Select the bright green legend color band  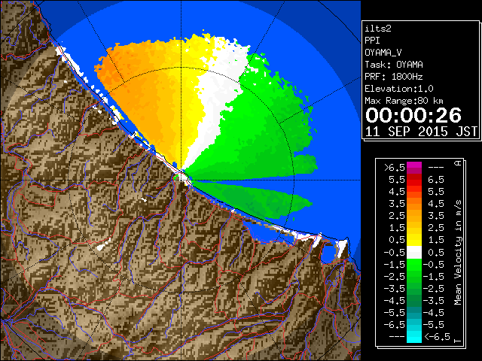414,264
